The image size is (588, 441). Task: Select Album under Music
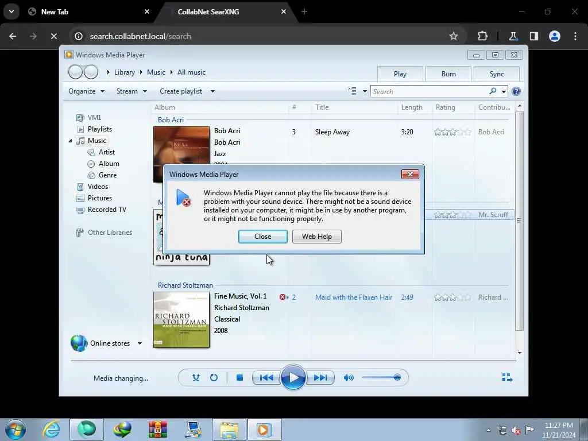coord(109,164)
